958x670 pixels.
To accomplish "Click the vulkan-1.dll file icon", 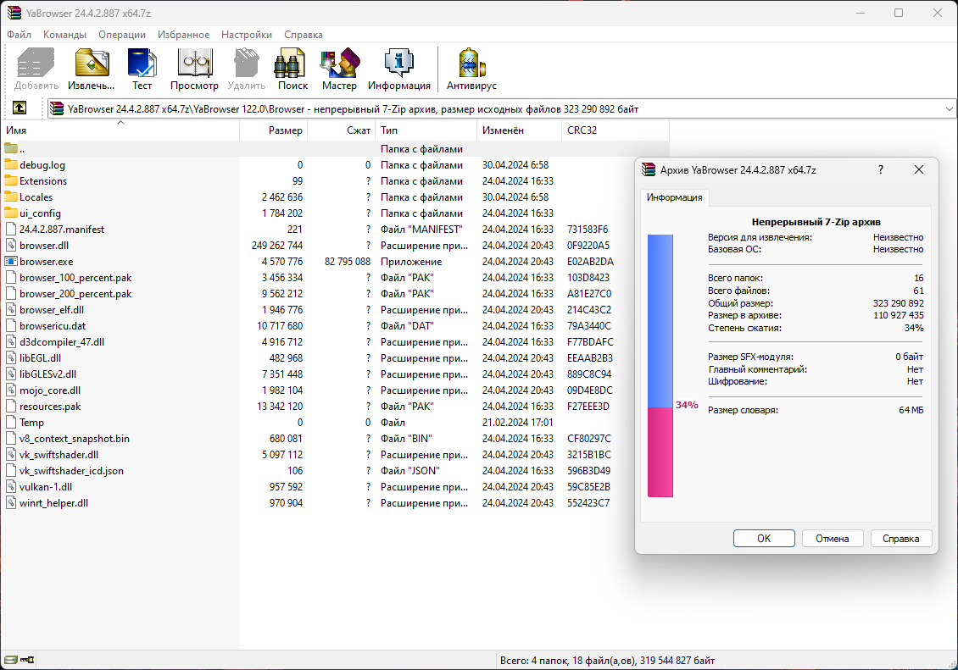I will point(10,487).
